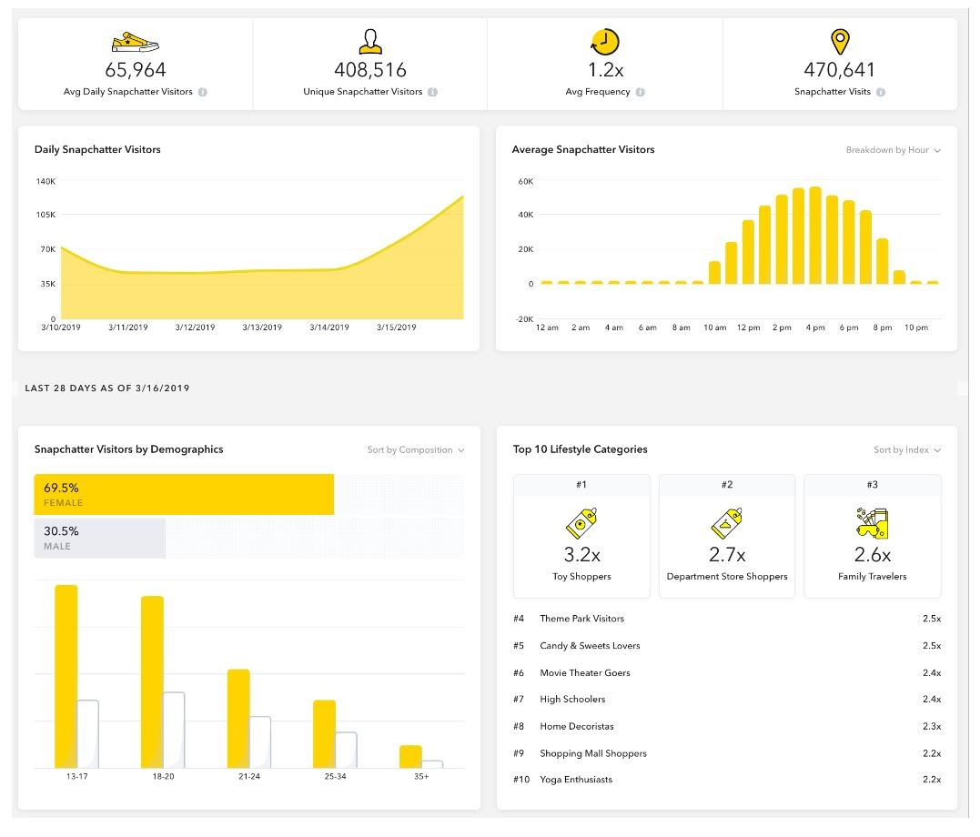Viewport: 980px width, 837px height.
Task: Open the Sort by Index dropdown
Action: (x=907, y=449)
